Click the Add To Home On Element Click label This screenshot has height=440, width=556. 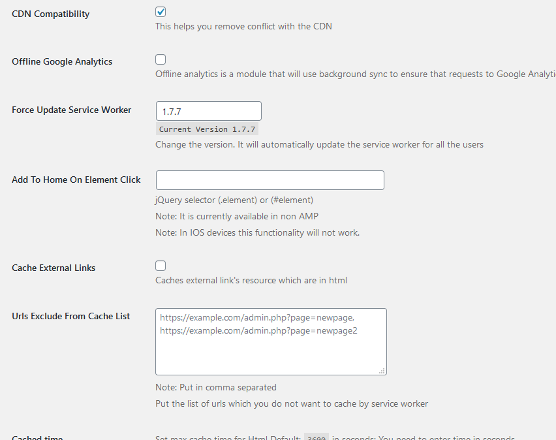76,180
